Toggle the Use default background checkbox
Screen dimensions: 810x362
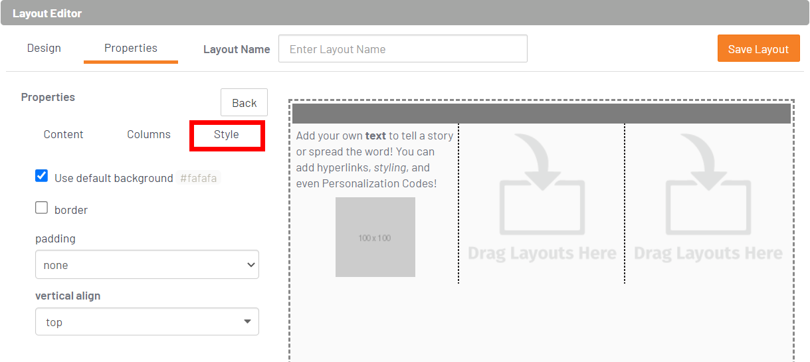pyautogui.click(x=42, y=176)
